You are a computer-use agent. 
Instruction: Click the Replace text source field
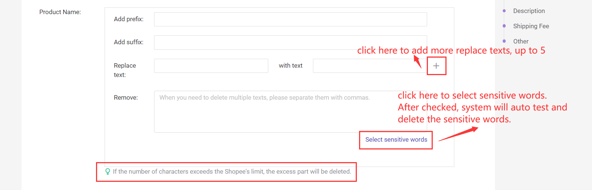pos(211,66)
